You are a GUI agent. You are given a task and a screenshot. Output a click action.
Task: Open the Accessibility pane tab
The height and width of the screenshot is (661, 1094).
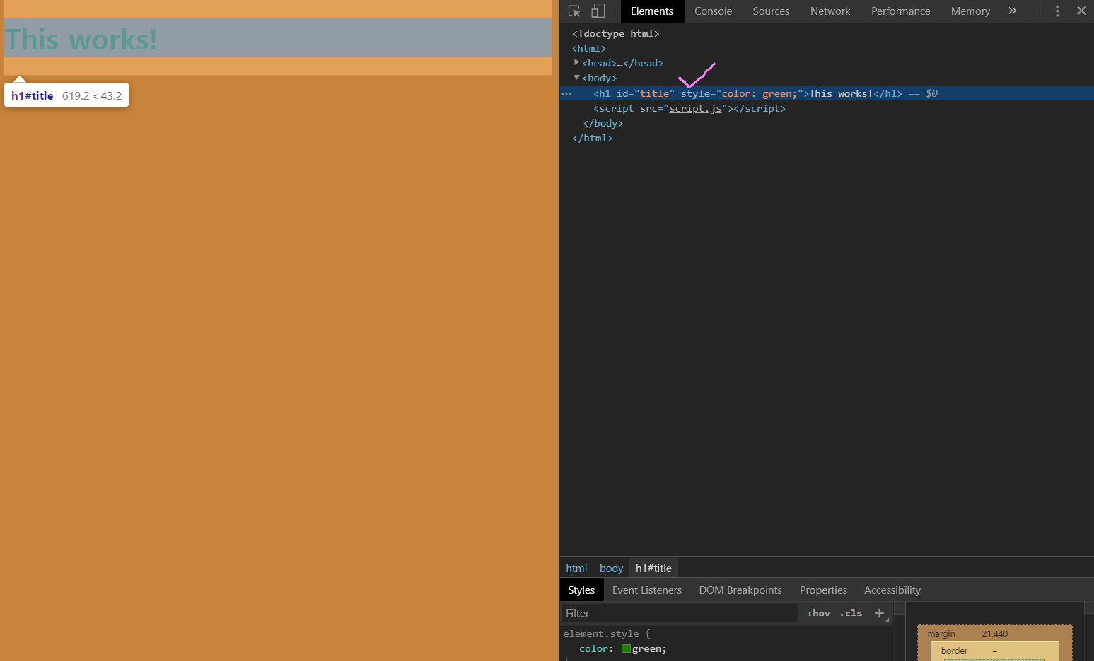[x=892, y=590]
